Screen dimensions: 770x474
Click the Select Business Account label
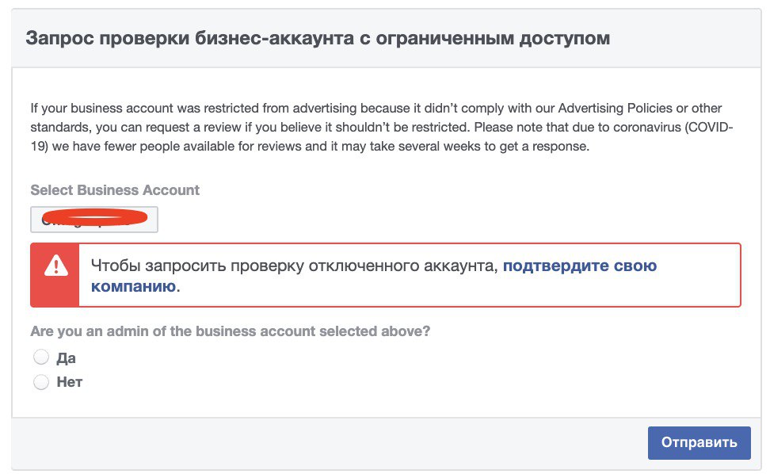(115, 190)
